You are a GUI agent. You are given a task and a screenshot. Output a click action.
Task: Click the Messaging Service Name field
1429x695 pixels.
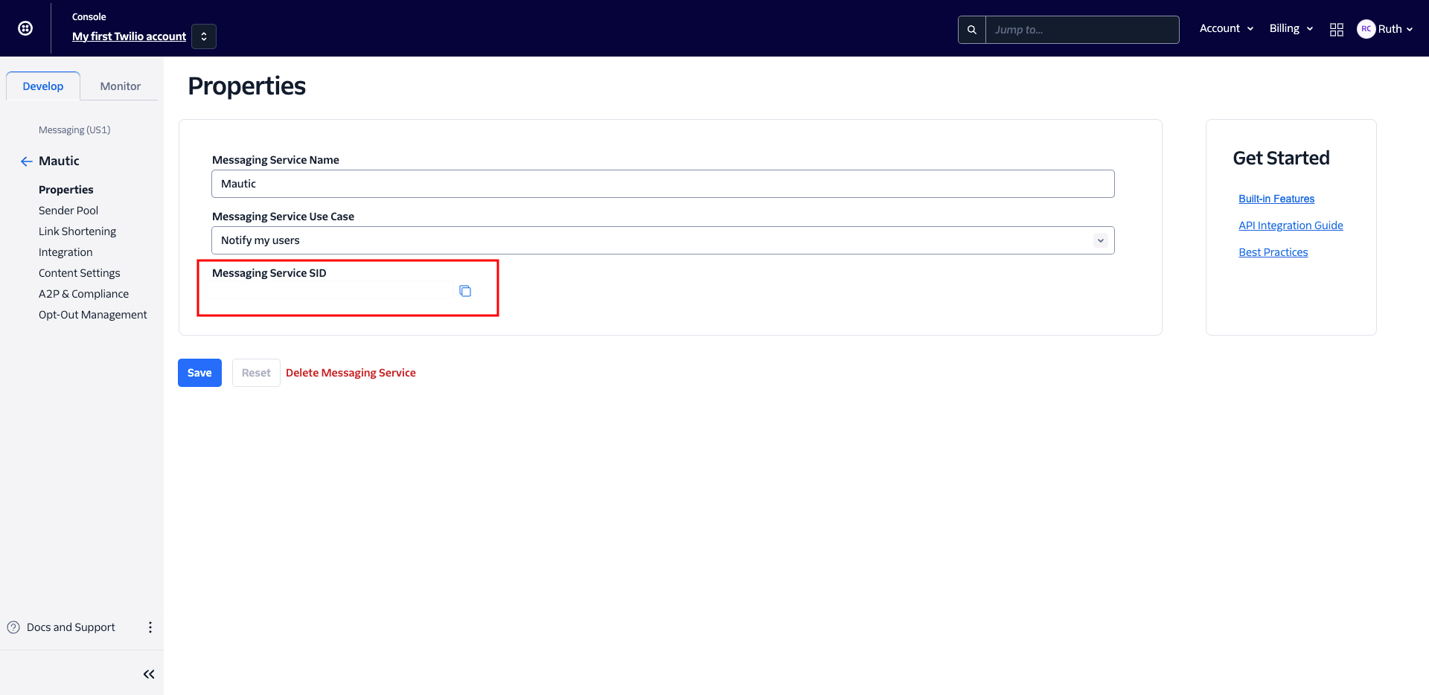[662, 184]
